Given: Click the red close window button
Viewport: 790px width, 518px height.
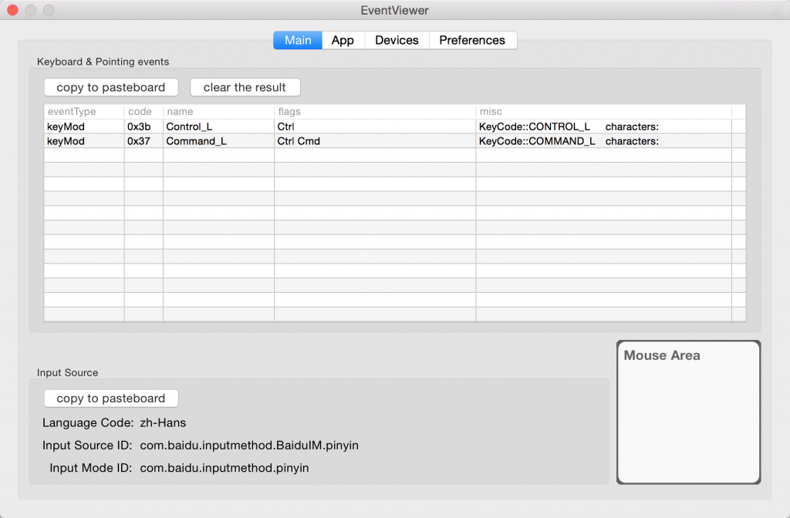Looking at the screenshot, I should pyautogui.click(x=12, y=10).
